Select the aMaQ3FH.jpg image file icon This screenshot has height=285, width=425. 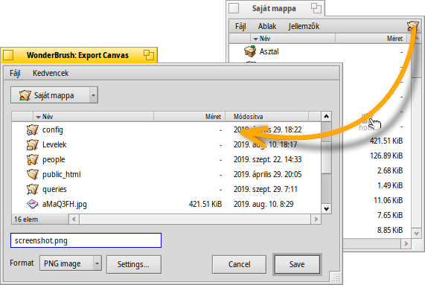33,204
